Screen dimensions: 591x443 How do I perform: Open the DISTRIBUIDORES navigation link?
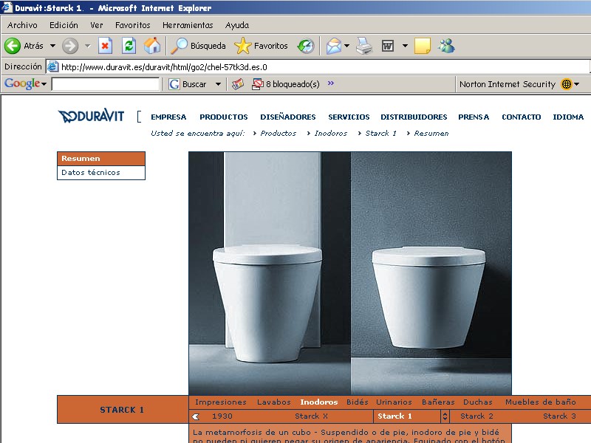[x=414, y=117]
